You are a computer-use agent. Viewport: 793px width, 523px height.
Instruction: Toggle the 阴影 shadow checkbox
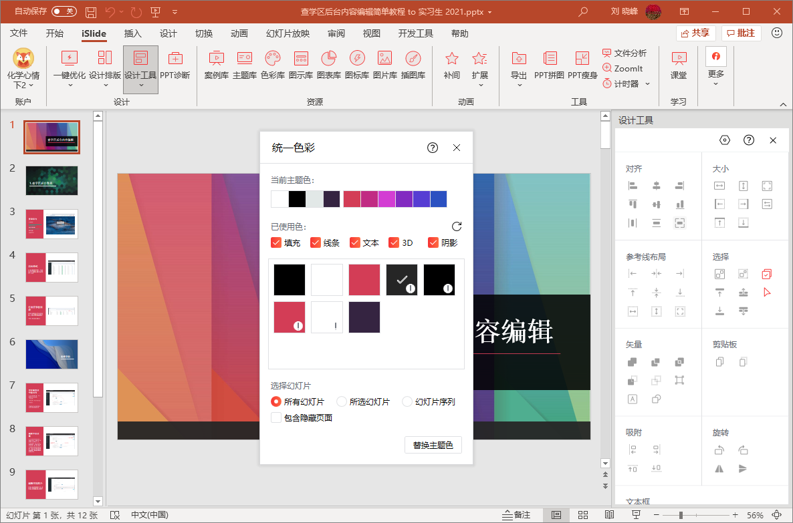pos(433,242)
